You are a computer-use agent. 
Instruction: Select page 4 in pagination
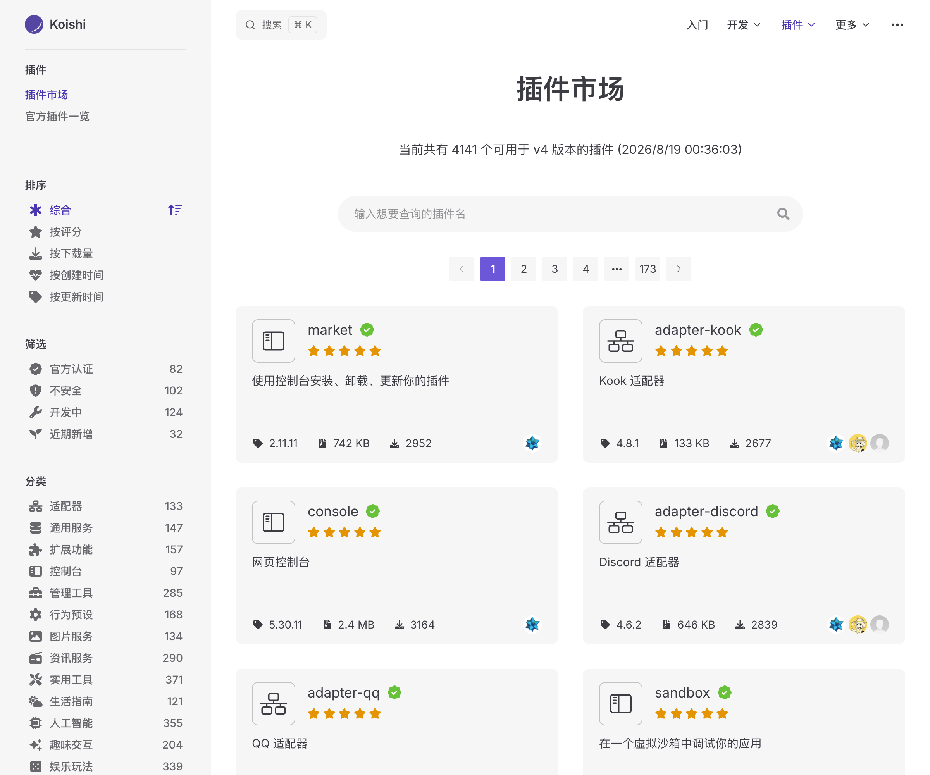[x=586, y=269]
